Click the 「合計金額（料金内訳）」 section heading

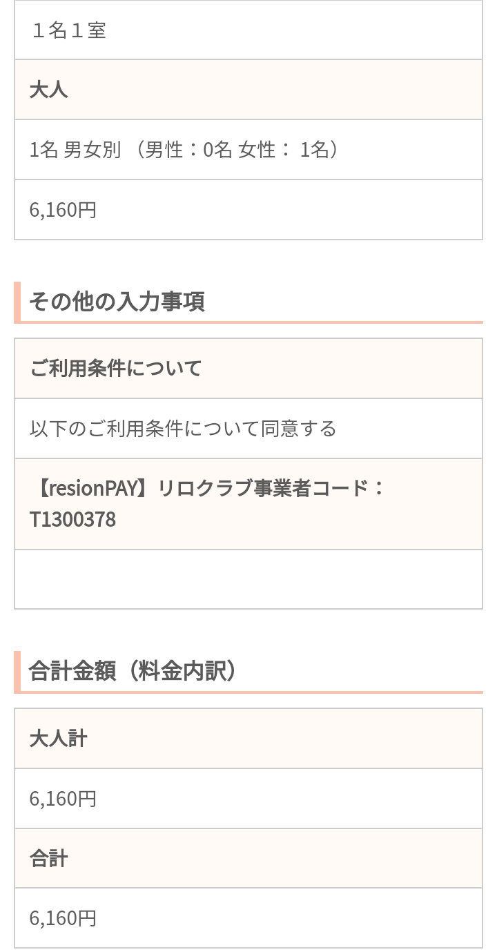click(x=133, y=671)
